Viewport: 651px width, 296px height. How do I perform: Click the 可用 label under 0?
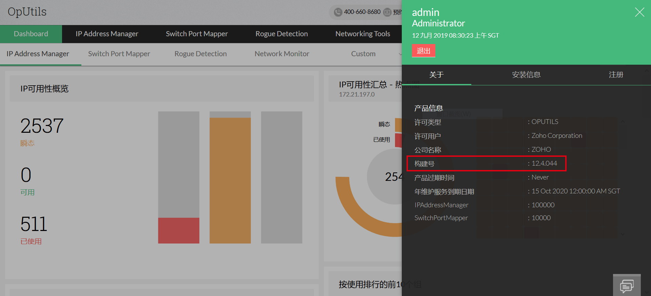coord(27,192)
